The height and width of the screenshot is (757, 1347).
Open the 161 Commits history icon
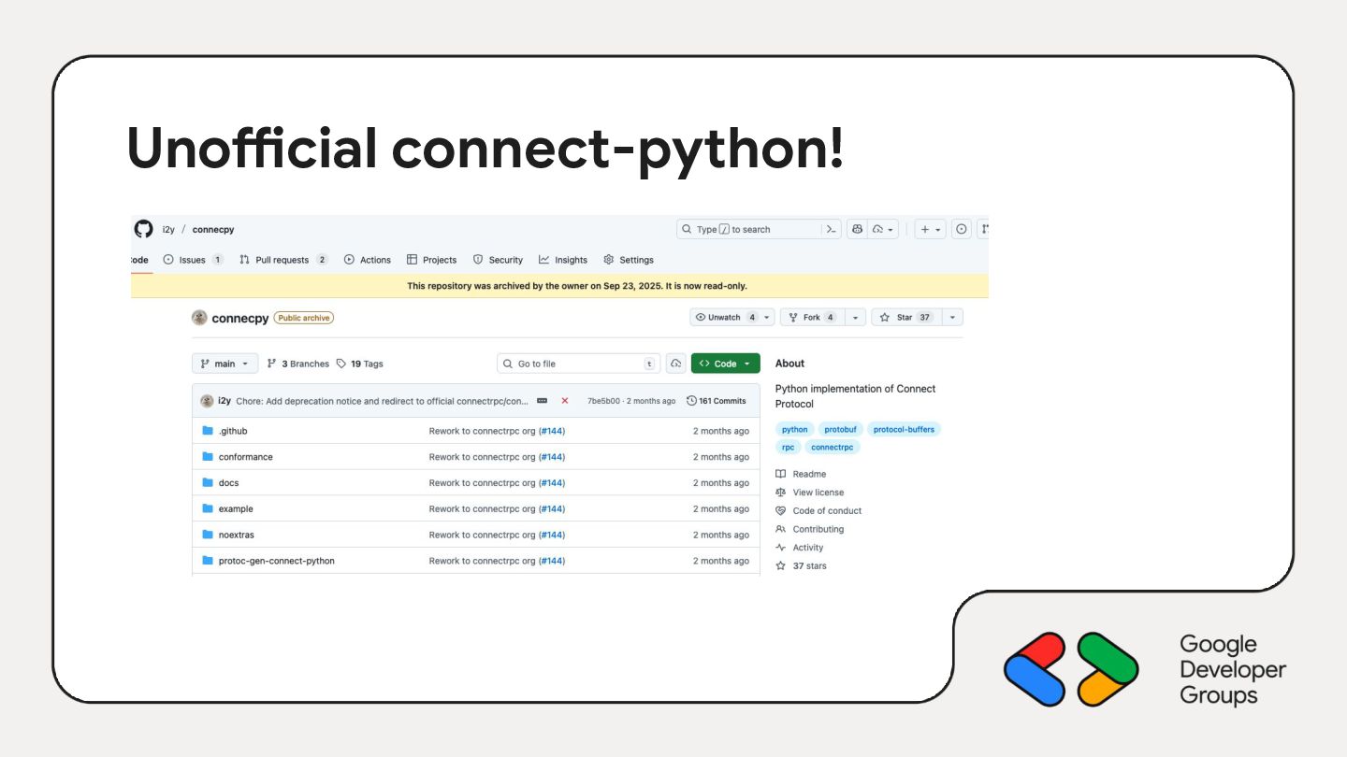pos(691,401)
